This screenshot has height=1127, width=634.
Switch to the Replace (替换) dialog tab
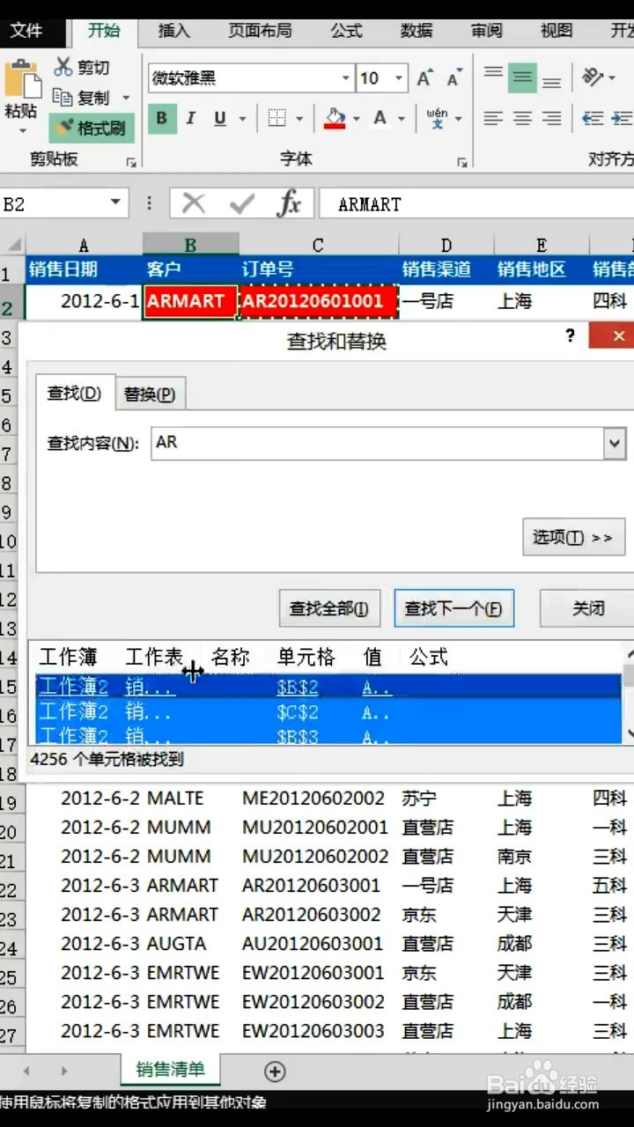click(x=150, y=394)
